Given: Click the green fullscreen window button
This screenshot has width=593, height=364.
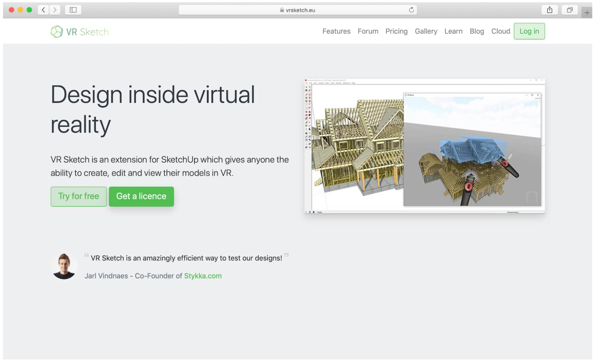Looking at the screenshot, I should tap(29, 10).
